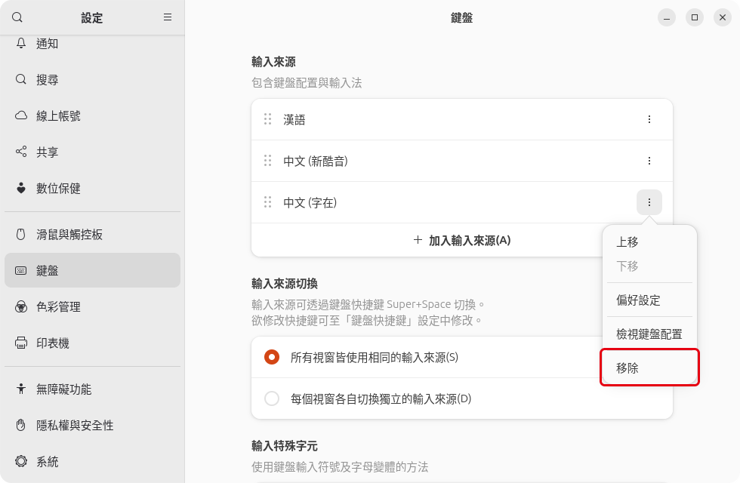Click the 數位保健 wellbeing icon
Image resolution: width=740 pixels, height=483 pixels.
tap(21, 188)
